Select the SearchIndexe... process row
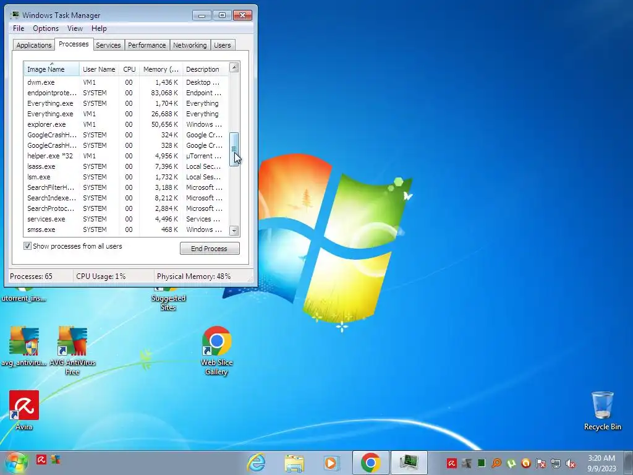 point(126,198)
